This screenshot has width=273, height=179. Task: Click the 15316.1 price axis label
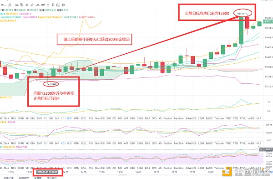268,87
